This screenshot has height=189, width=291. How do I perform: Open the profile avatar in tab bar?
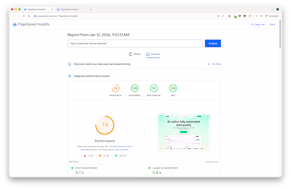278,9
